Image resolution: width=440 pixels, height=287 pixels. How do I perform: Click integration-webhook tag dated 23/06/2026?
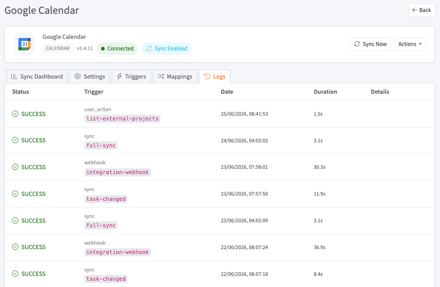(118, 172)
